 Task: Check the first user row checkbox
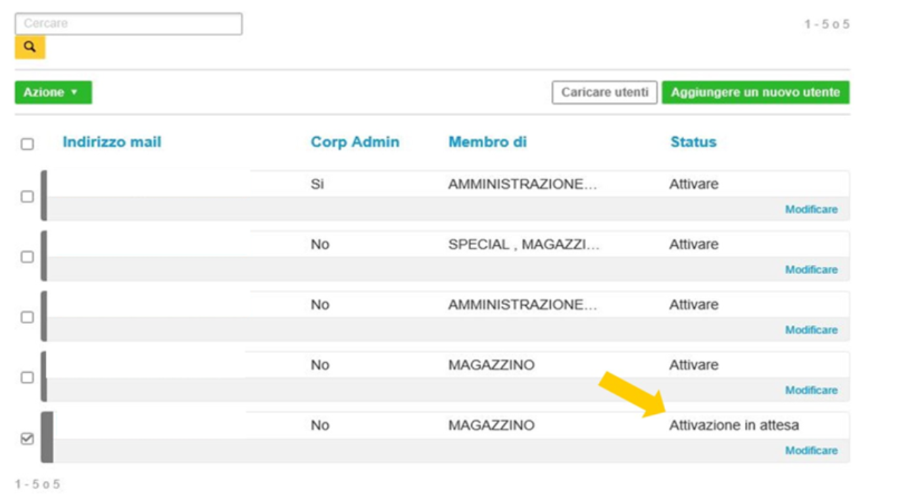pos(27,196)
